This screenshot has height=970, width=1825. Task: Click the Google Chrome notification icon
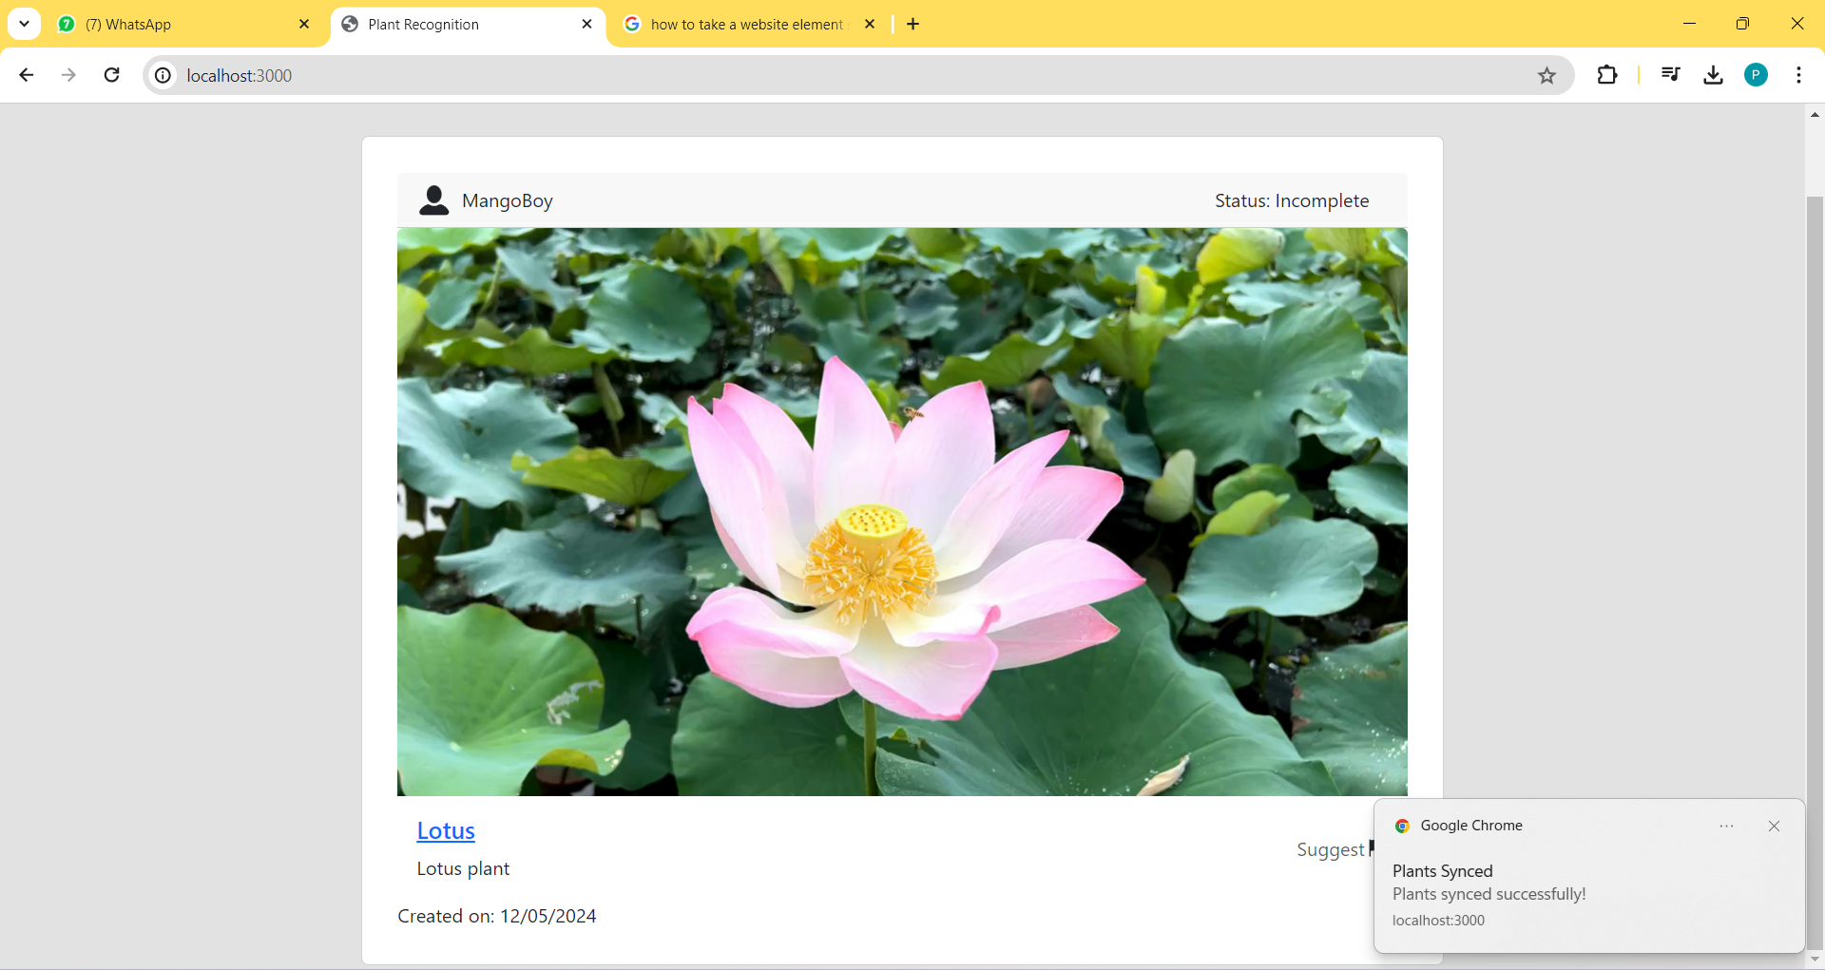[x=1402, y=826]
